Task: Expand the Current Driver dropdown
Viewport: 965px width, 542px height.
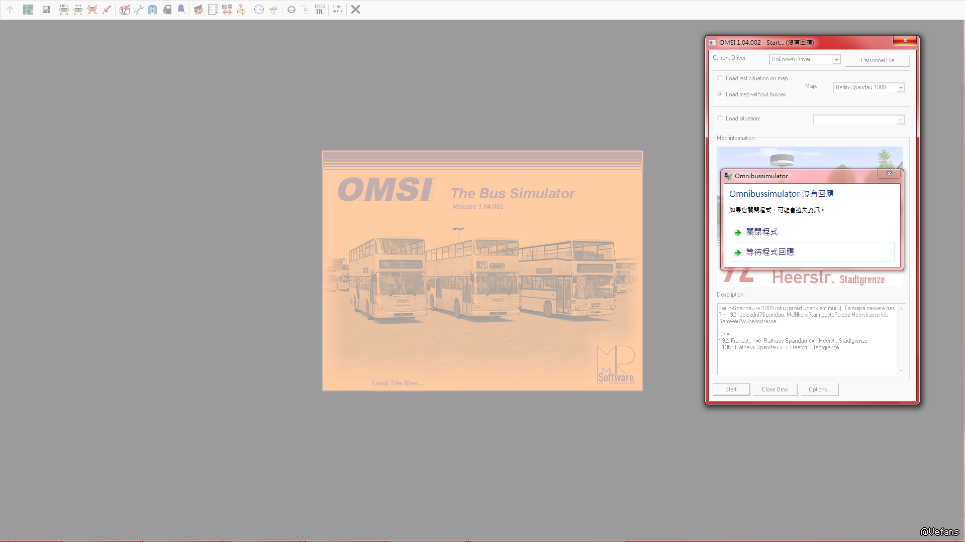Action: [x=836, y=60]
